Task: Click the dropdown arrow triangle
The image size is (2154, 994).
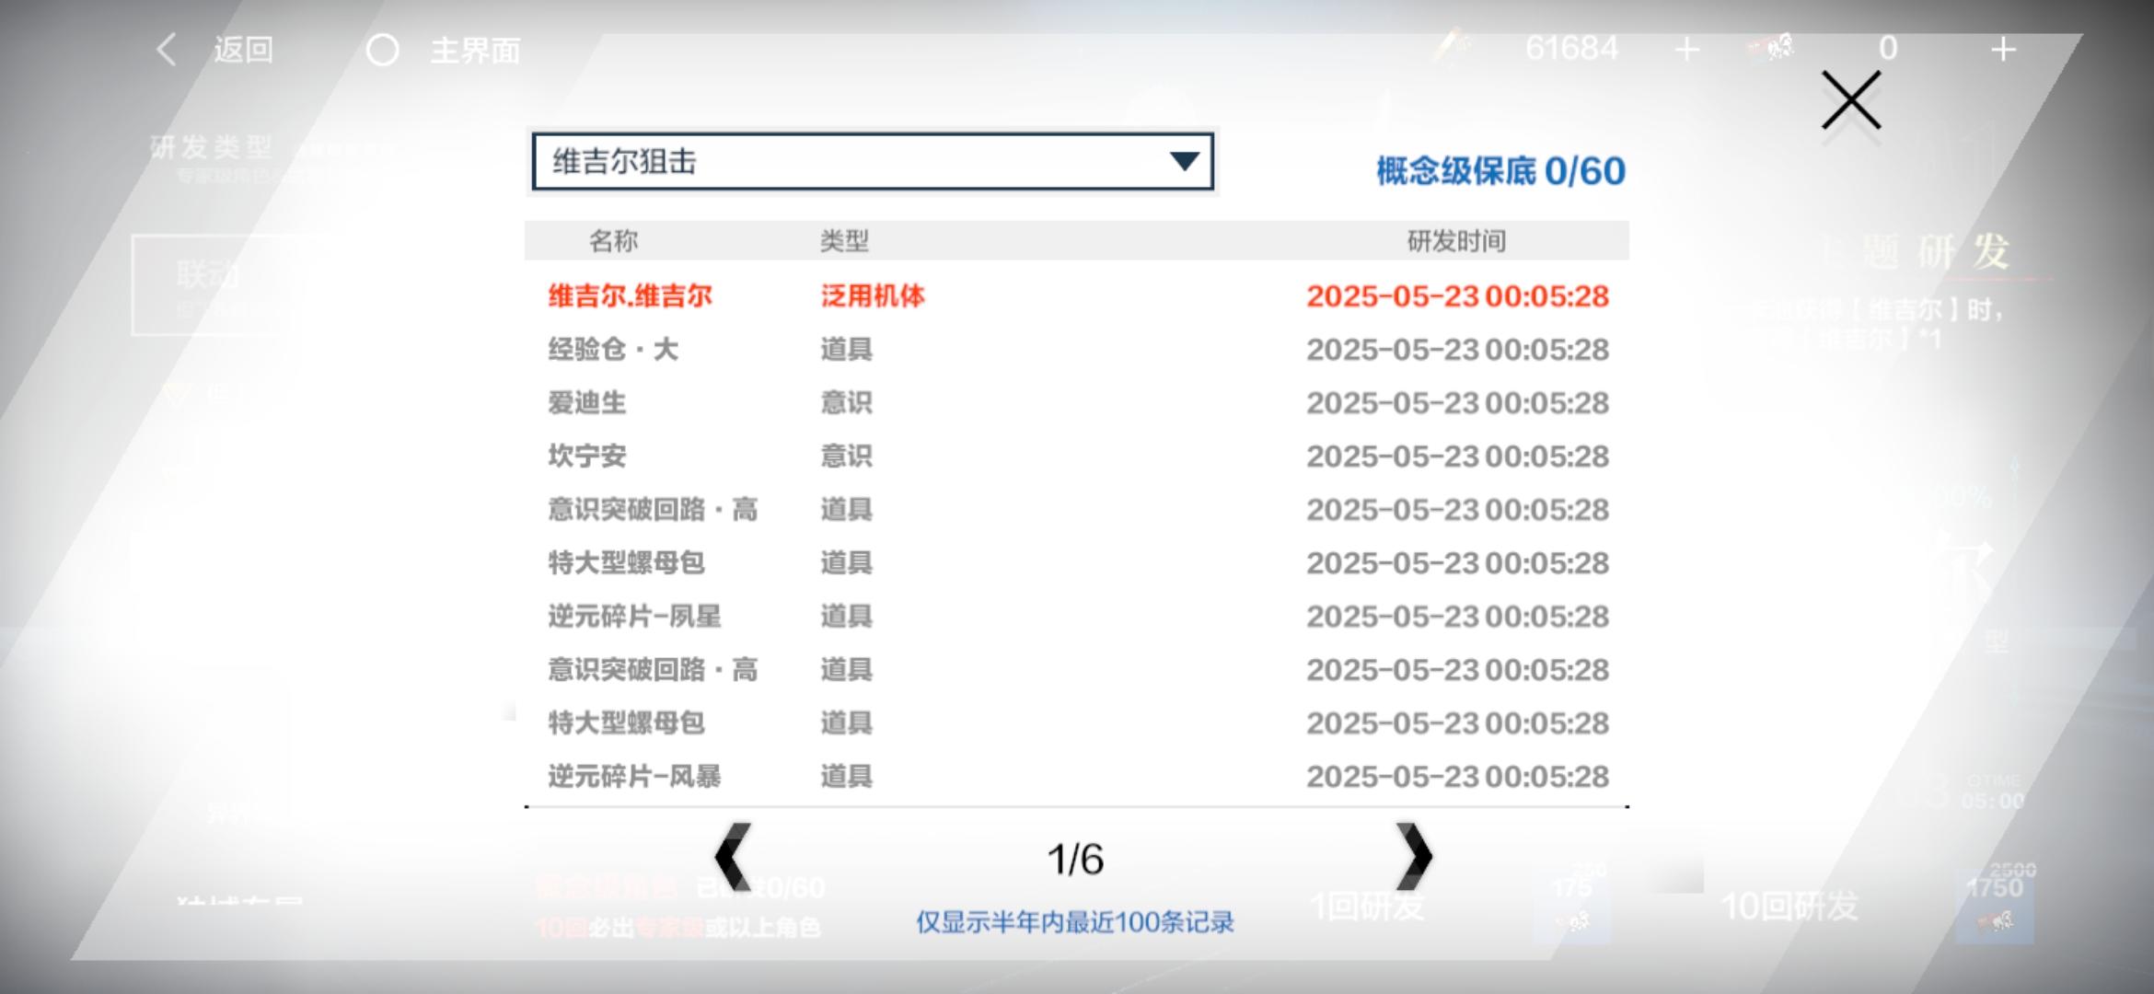Action: pyautogui.click(x=1184, y=162)
